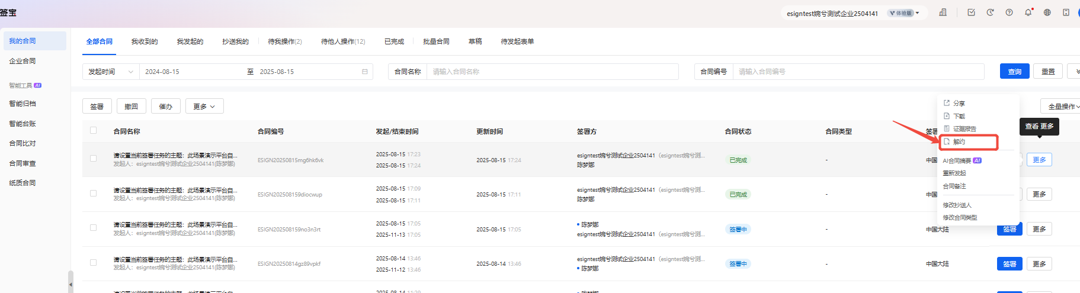Click the 撤回 batch button
This screenshot has width=1080, height=293.
131,107
